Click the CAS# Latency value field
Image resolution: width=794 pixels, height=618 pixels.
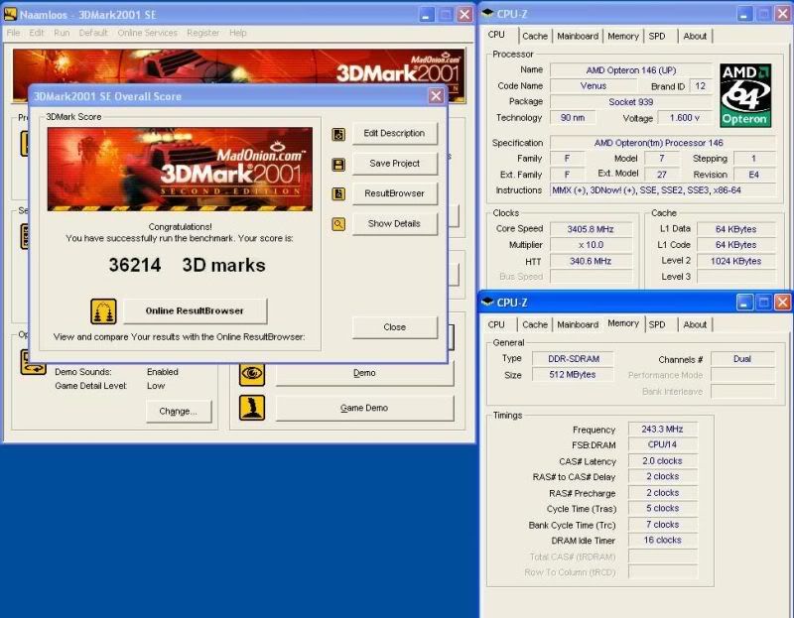pyautogui.click(x=662, y=461)
